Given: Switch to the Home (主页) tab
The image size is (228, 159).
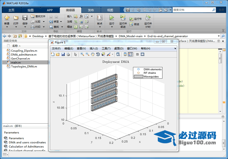Looking at the screenshot, I should 11,10.
